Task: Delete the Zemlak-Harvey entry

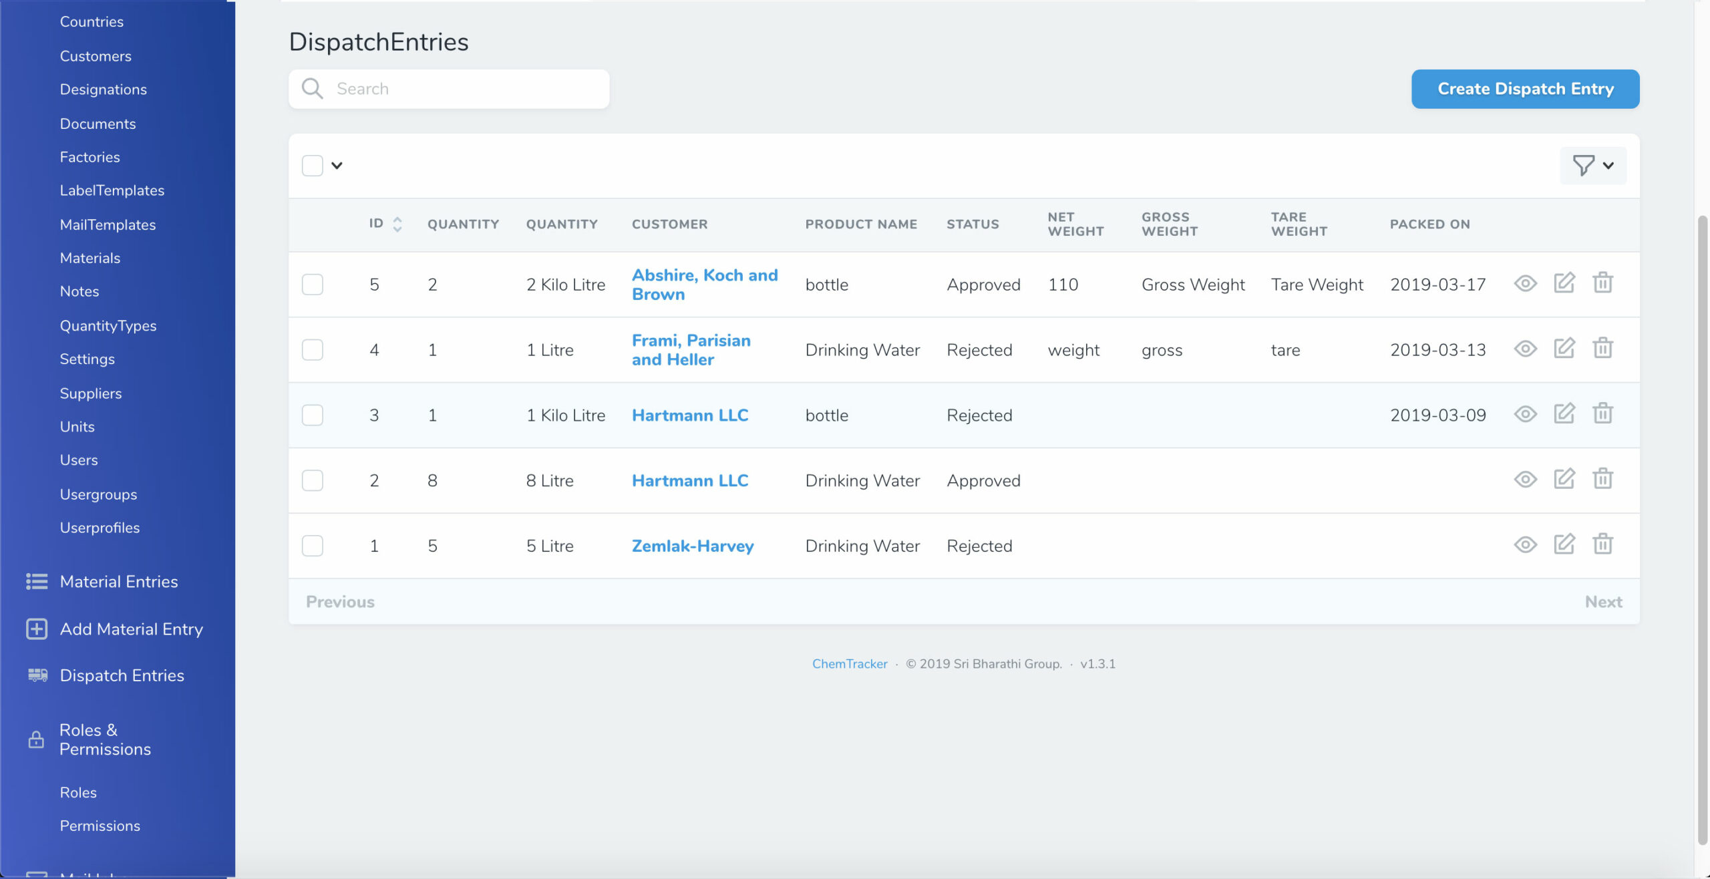Action: click(x=1602, y=544)
